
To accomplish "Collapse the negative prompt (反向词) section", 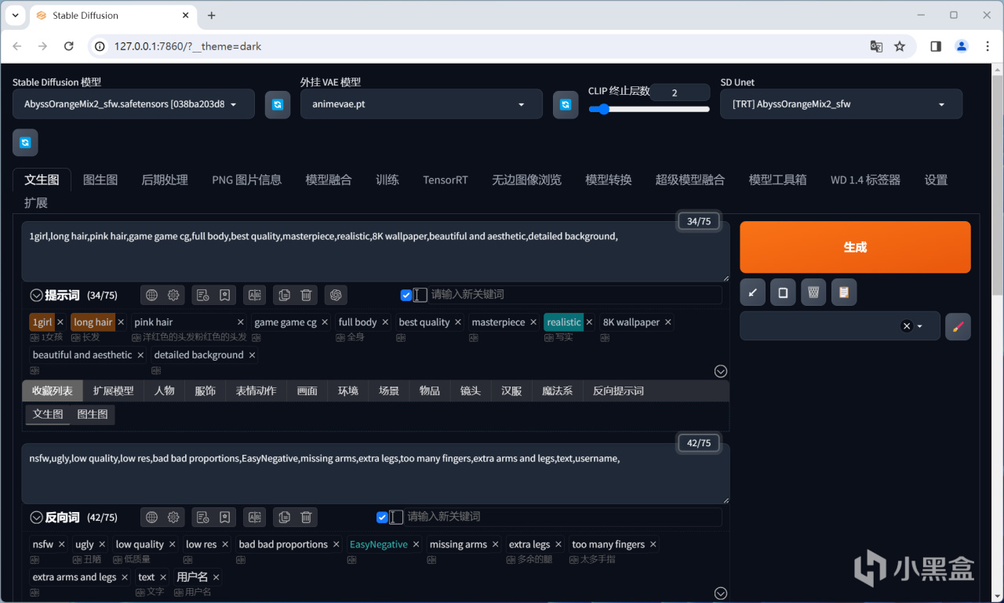I will point(36,518).
